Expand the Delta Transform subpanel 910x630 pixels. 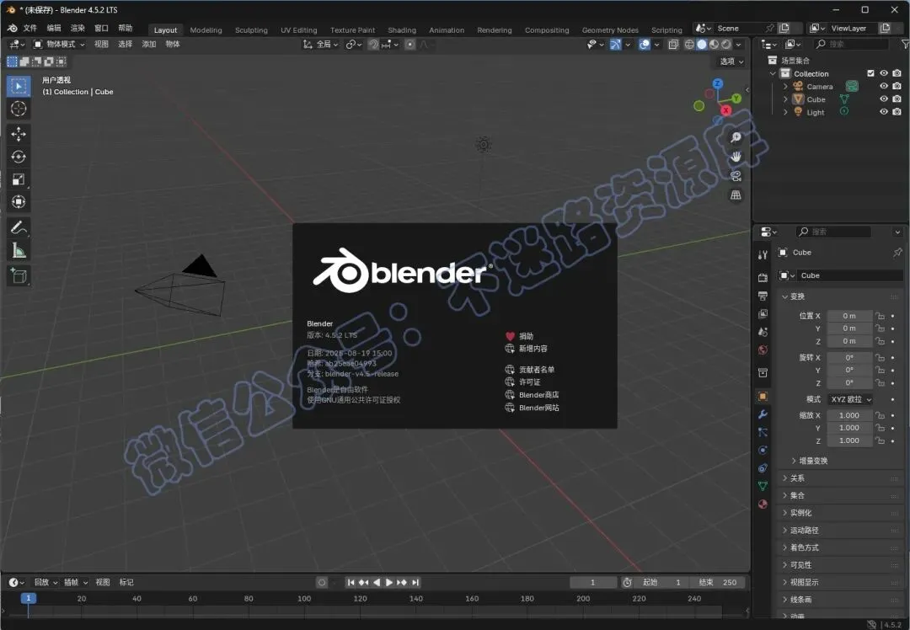[x=810, y=461]
